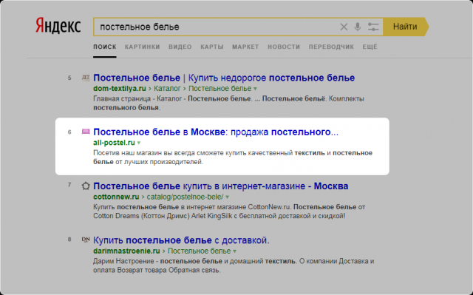Click the cottonnew.ru favicon
The width and height of the screenshot is (473, 295).
(86, 186)
